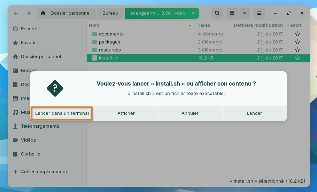Open Corbeille trash in sidebar

point(30,154)
